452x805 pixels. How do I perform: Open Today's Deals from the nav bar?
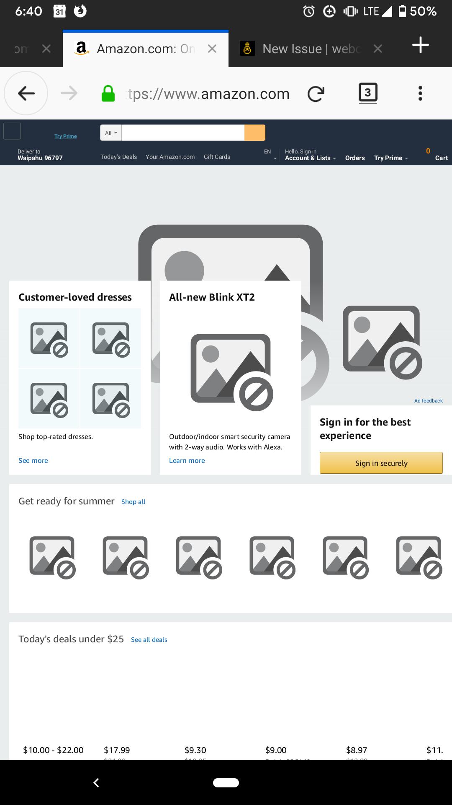pos(118,156)
